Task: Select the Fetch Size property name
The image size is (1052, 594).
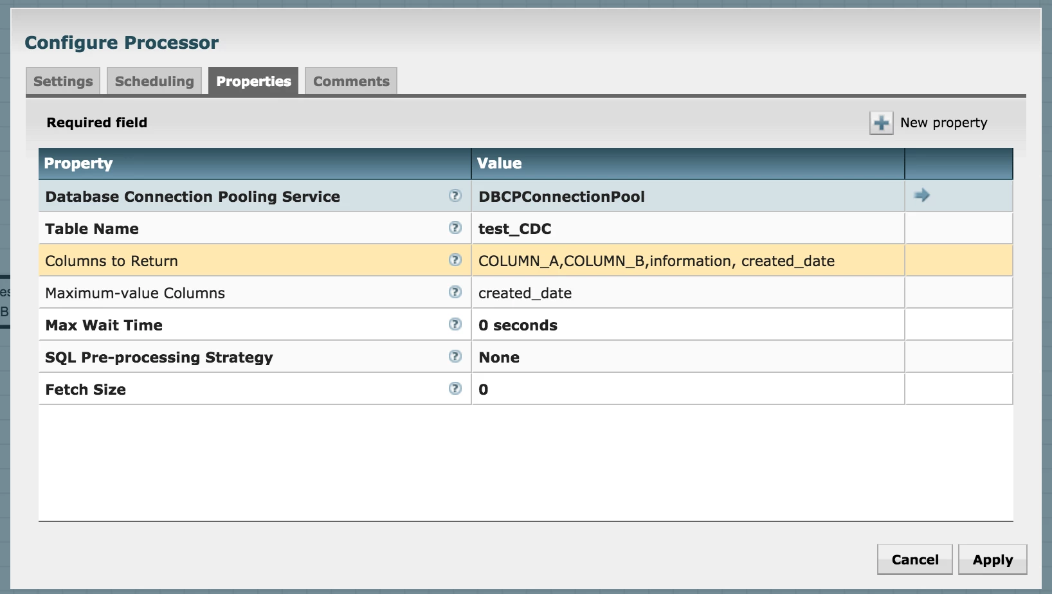Action: pos(86,390)
